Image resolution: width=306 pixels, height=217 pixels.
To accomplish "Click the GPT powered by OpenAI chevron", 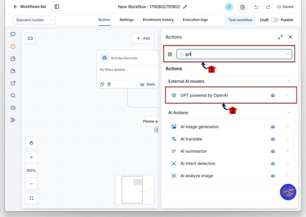I will (288, 95).
